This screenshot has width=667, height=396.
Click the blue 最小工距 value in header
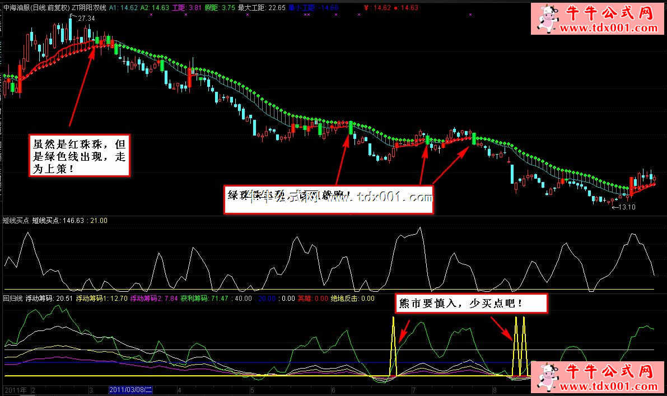pos(314,8)
